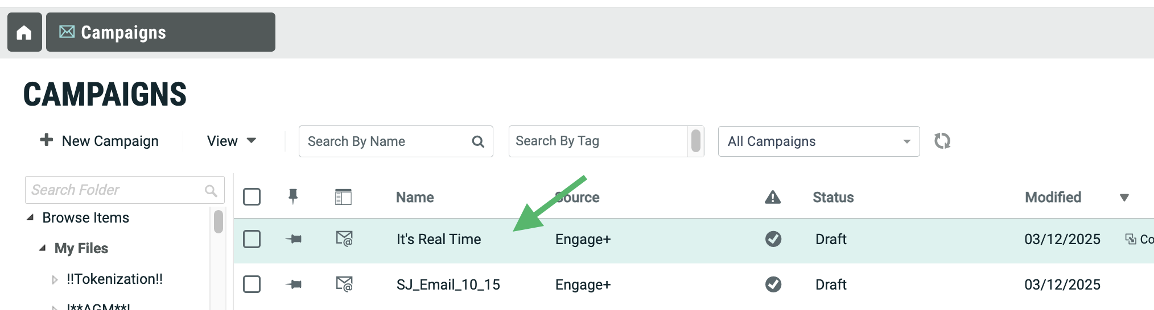Select the SJ_Email_10_15 row checkbox
1154x310 pixels.
[x=252, y=284]
